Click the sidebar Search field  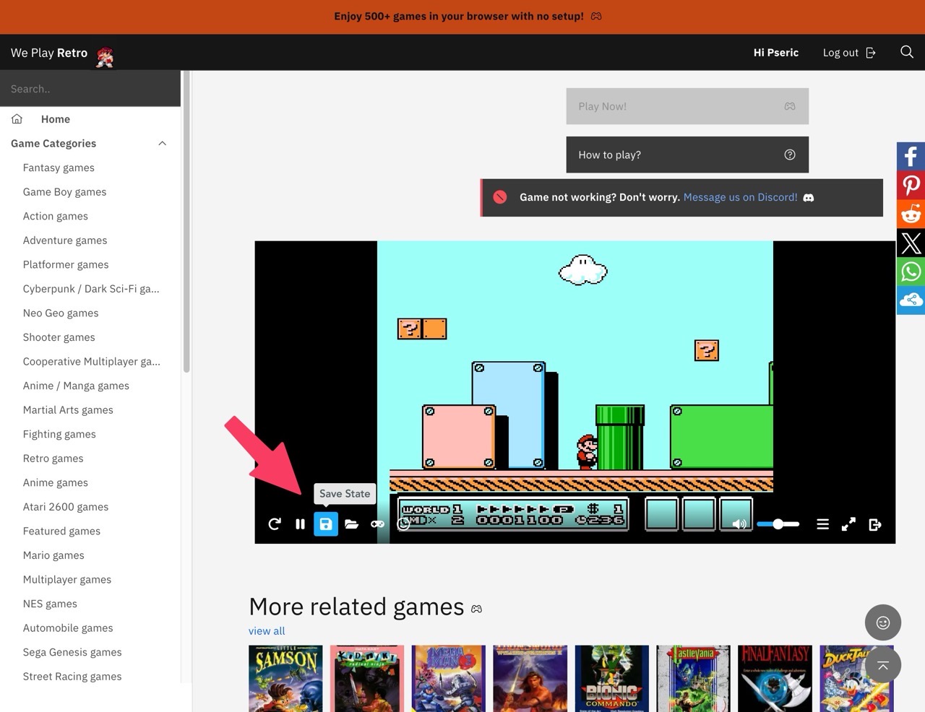(90, 89)
